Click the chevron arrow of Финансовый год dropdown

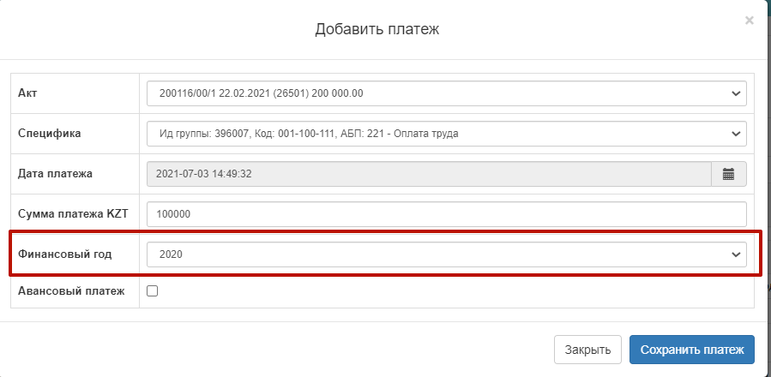[x=735, y=254]
